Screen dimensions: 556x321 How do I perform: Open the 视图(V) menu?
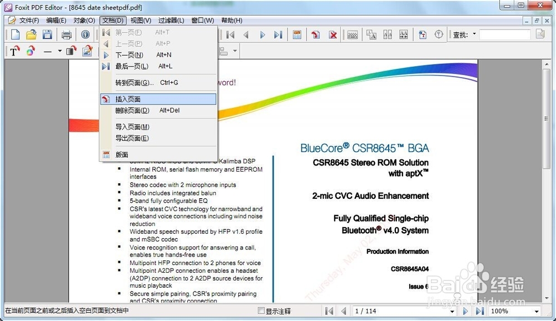point(141,20)
